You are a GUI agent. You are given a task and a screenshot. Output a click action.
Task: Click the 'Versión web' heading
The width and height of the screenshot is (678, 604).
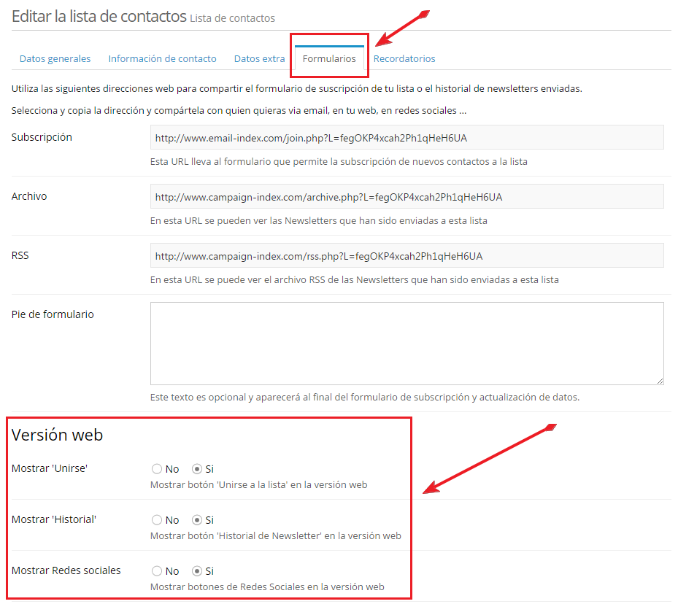(57, 435)
